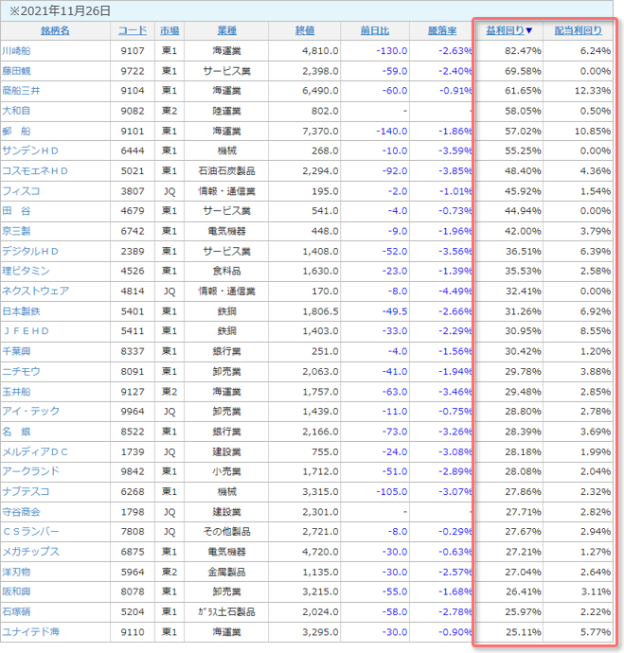The width and height of the screenshot is (624, 653).
Task: Open the 田 谷 stock link
Action: pos(16,211)
